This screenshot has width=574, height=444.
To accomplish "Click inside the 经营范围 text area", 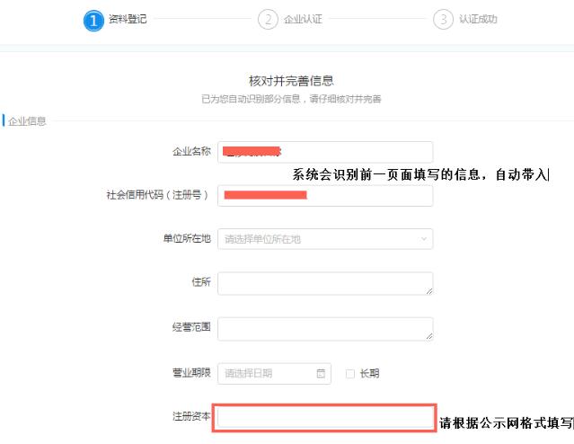I will [x=324, y=328].
